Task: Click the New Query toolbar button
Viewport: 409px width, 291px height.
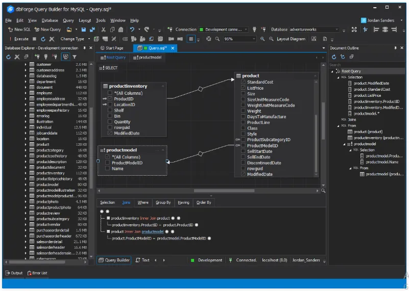Action: click(x=47, y=30)
